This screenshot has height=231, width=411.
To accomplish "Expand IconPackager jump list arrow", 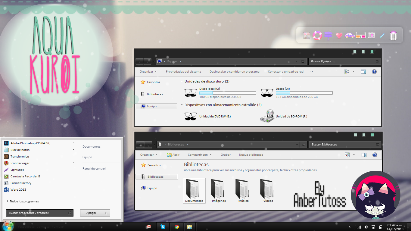I will tap(73, 163).
